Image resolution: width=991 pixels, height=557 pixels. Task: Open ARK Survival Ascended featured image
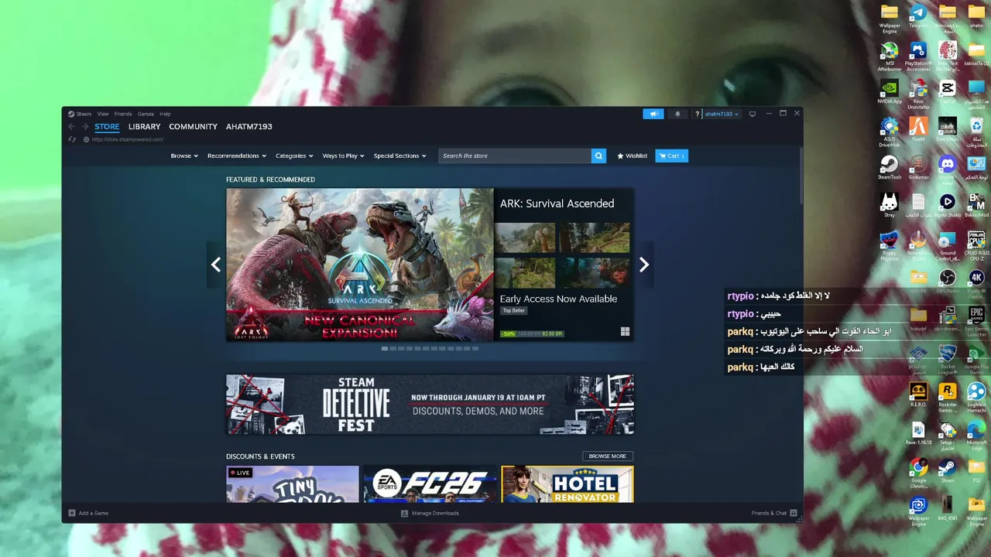coord(360,265)
